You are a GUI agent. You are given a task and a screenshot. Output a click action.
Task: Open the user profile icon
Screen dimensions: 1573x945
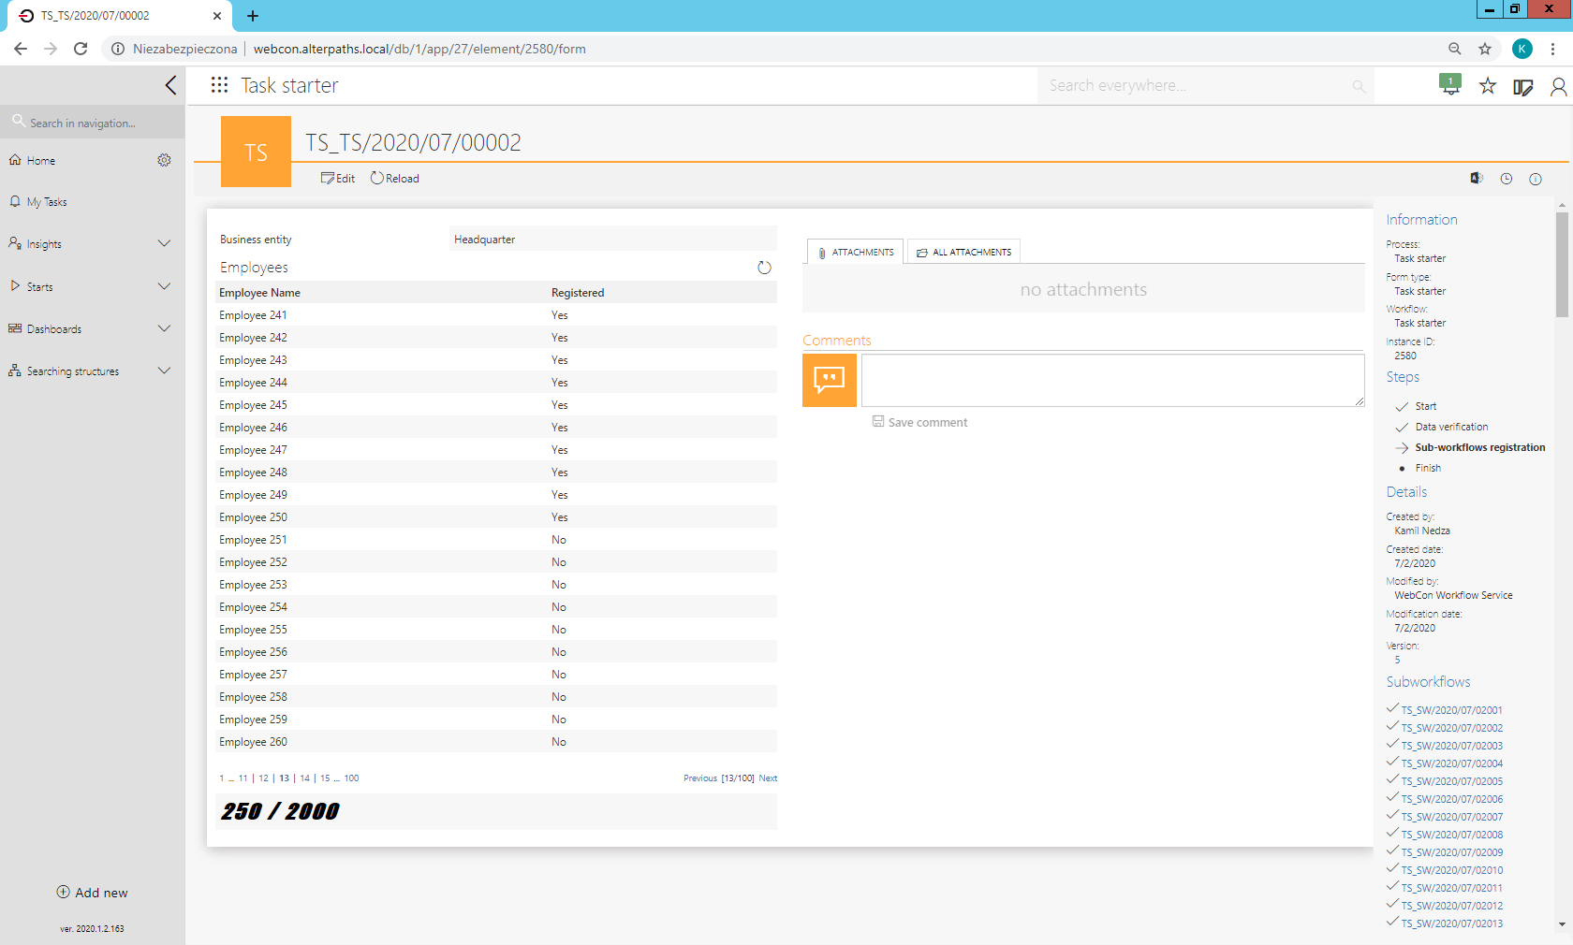point(1558,85)
